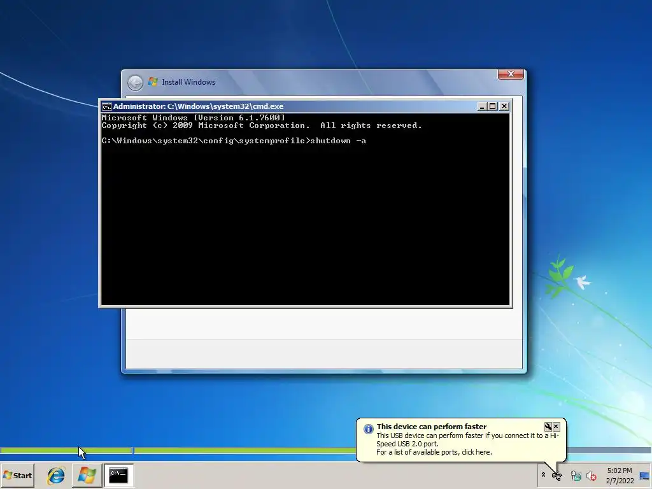Screen dimensions: 652x489
Task: Show hidden tray icons arrow
Action: pyautogui.click(x=543, y=475)
